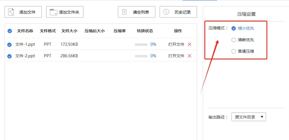Click the 转换状态 column header
This screenshot has height=140, width=289.
[145, 31]
